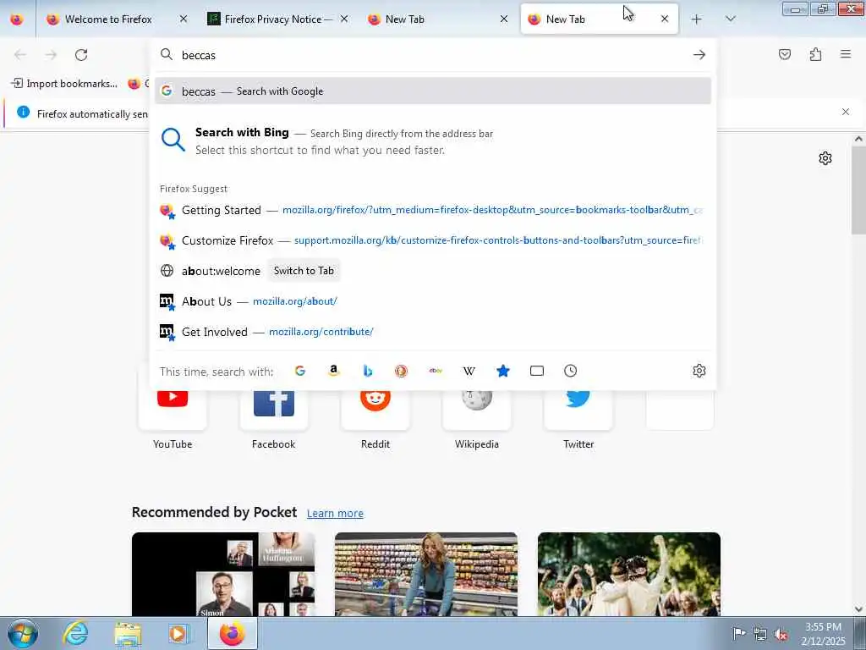This screenshot has width=866, height=650.
Task: Click the muted volume tray icon
Action: (x=781, y=634)
